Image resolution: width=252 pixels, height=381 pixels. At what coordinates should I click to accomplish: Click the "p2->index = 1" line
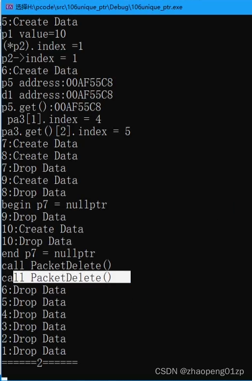click(39, 58)
